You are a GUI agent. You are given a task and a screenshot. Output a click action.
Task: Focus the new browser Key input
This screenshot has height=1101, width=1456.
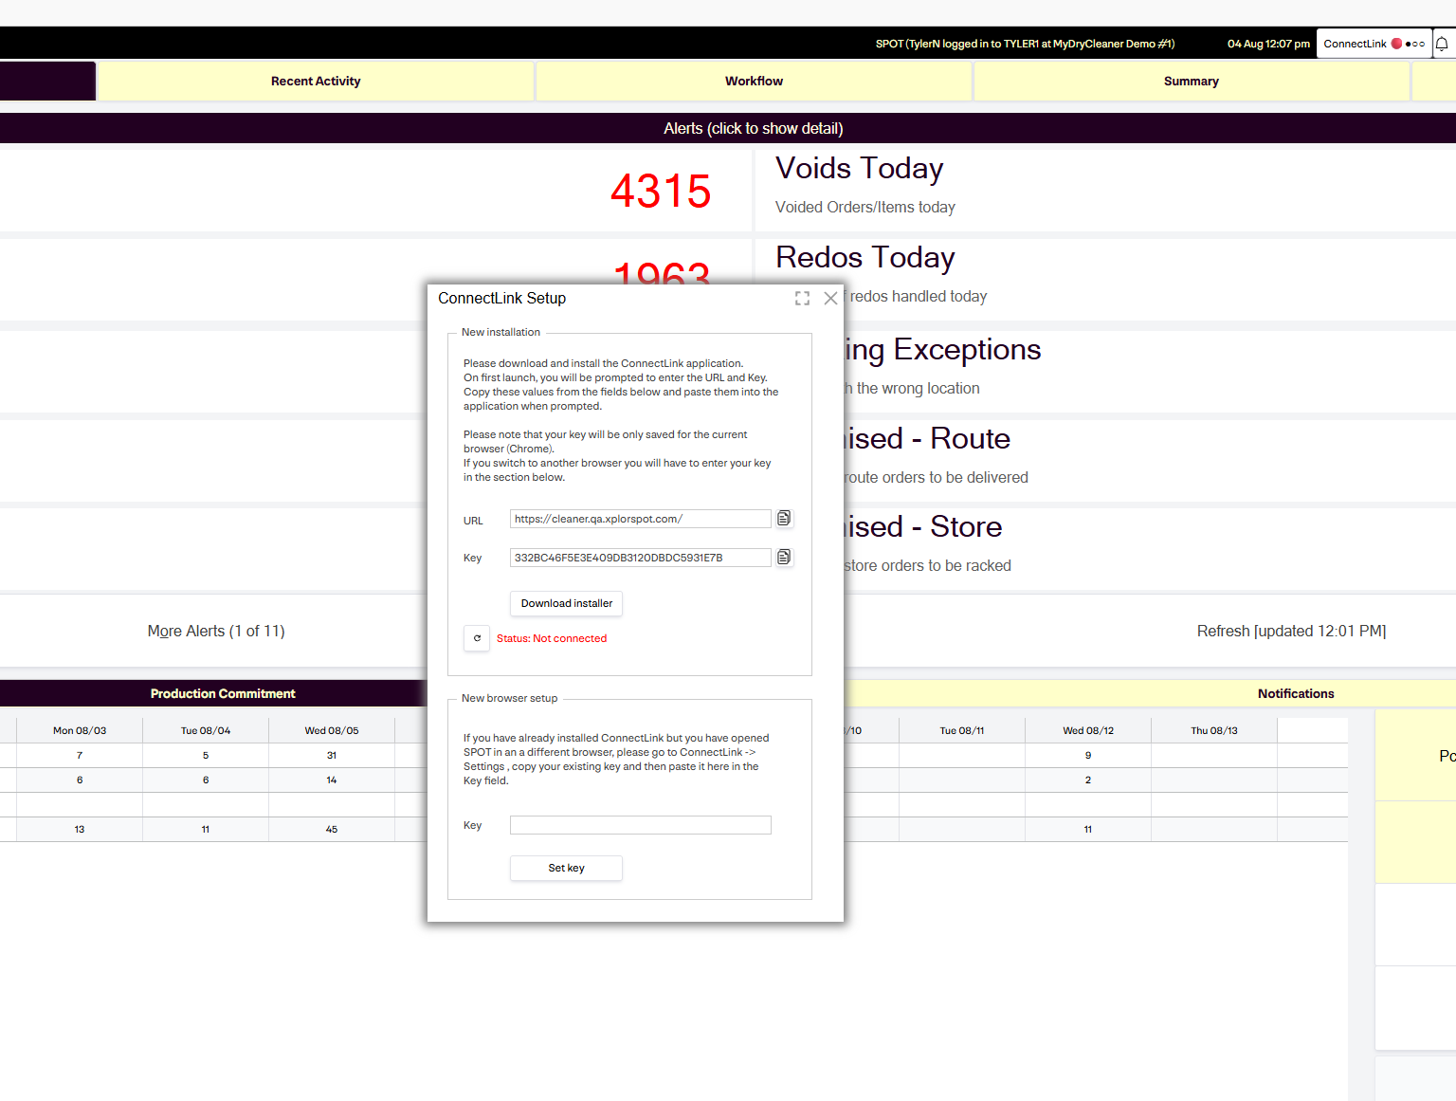641,825
